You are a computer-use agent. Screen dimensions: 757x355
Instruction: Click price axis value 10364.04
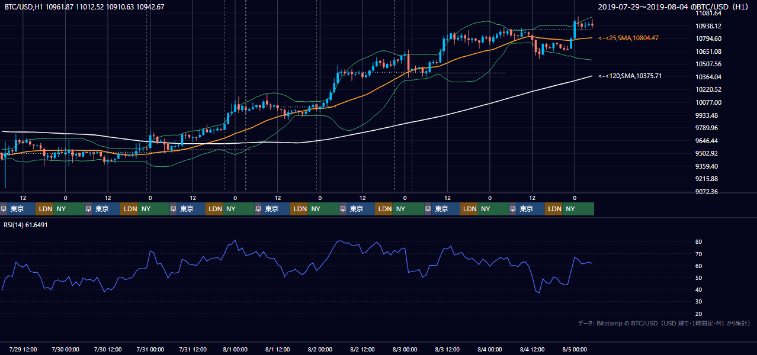(x=708, y=77)
